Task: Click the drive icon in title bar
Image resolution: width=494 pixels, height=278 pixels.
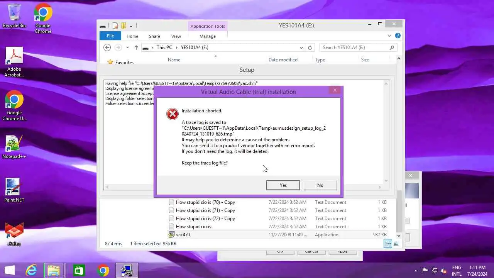Action: tap(102, 26)
